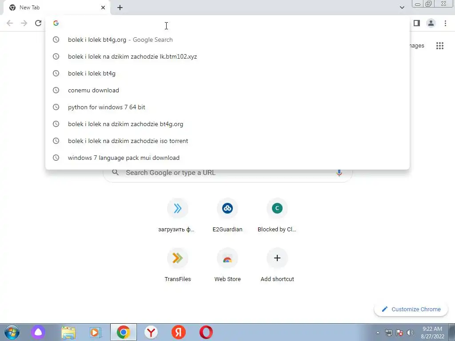Expand the tab search chevron
Screen dimensions: 455x341
tap(402, 8)
